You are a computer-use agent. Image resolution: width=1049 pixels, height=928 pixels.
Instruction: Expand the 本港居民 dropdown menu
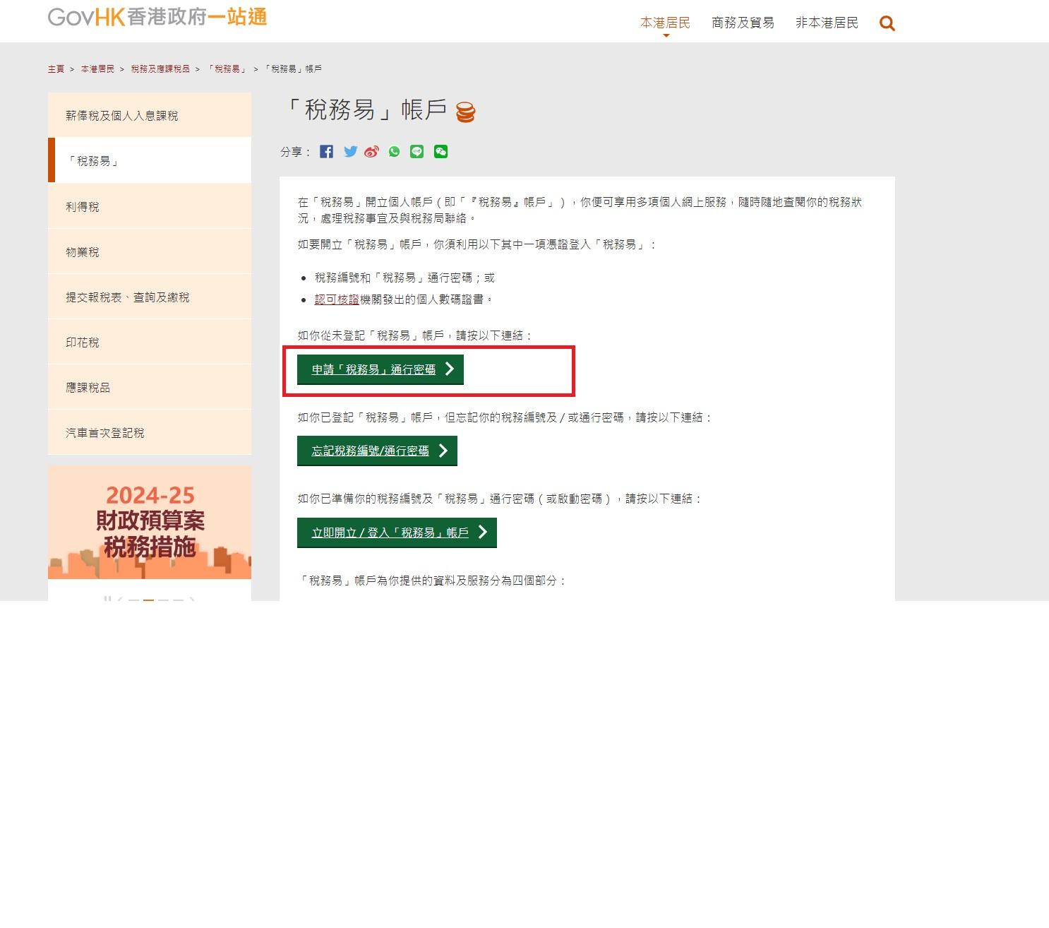(664, 22)
